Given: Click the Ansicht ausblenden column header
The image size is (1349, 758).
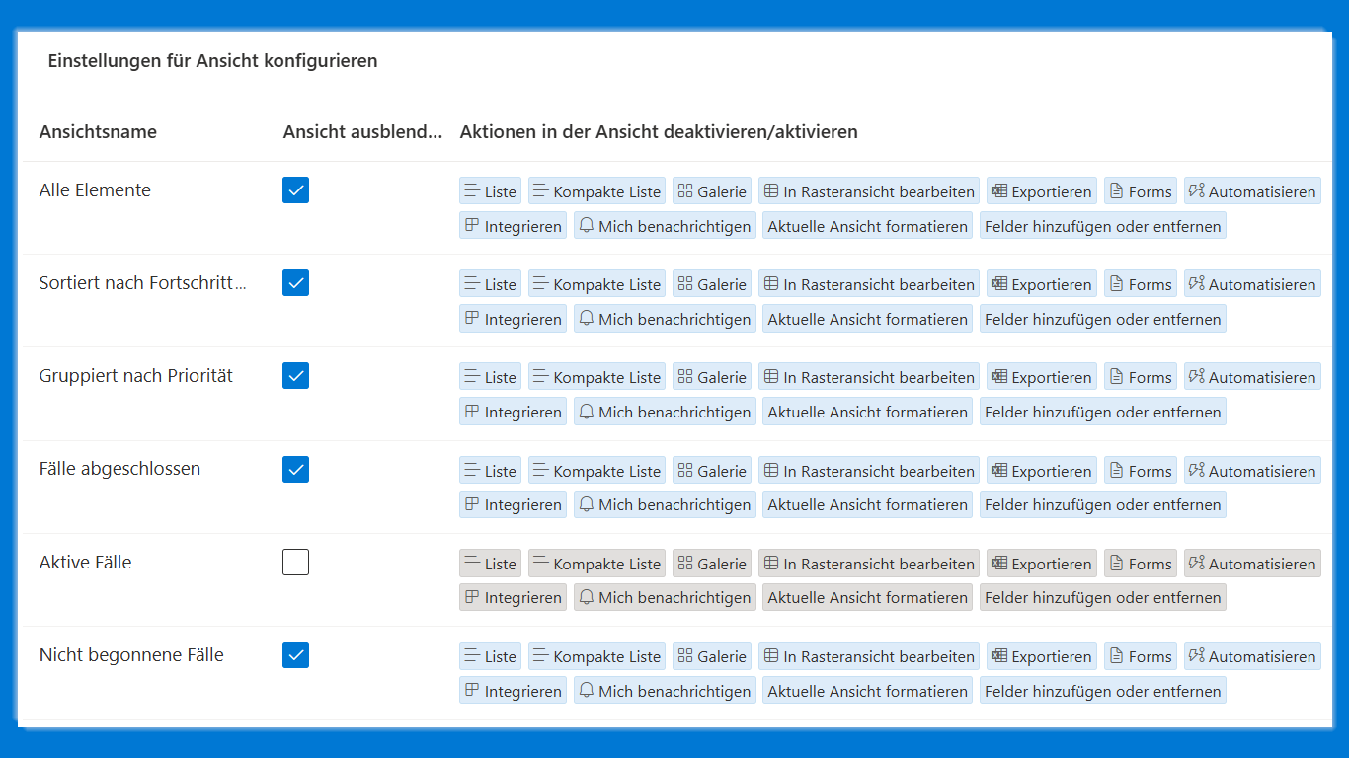Looking at the screenshot, I should click(x=362, y=132).
